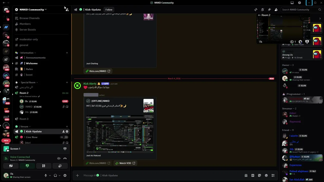Create invite for Kick-Update channel

click(63, 131)
